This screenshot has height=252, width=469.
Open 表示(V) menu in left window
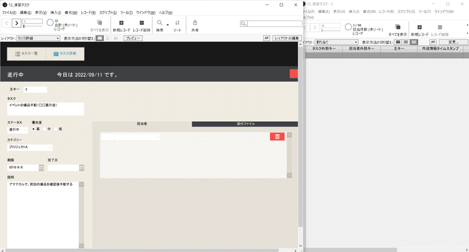tap(40, 12)
